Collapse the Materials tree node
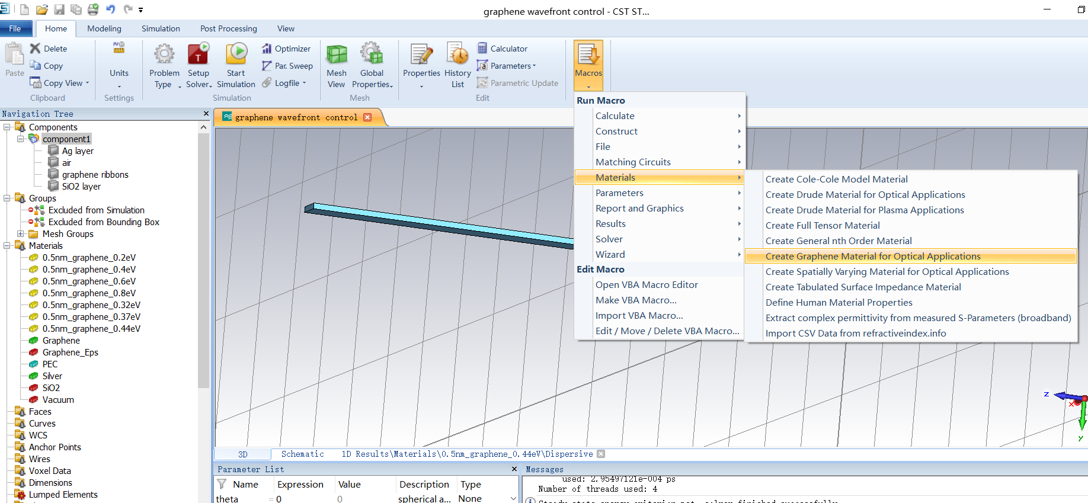 (x=7, y=245)
